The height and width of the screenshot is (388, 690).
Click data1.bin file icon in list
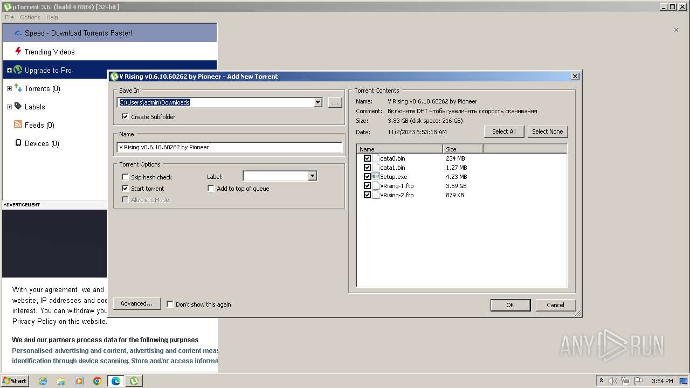point(376,168)
